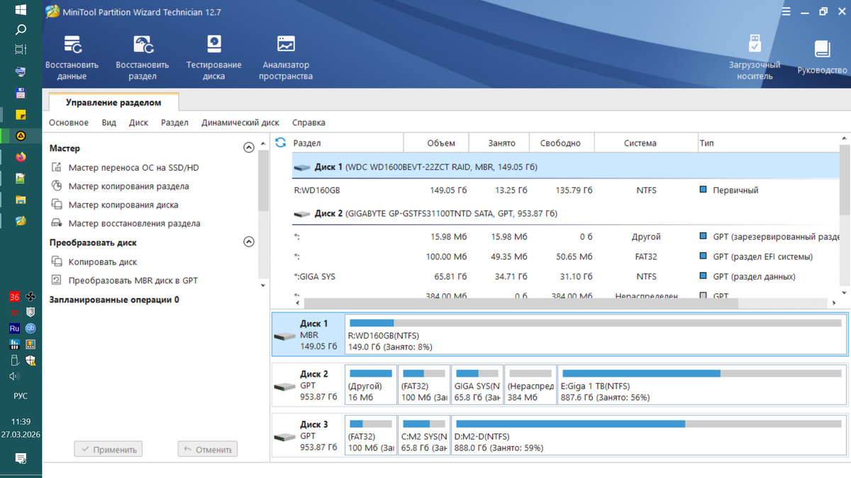Open the hamburger menu icon in title bar
The image size is (851, 478).
coord(786,11)
